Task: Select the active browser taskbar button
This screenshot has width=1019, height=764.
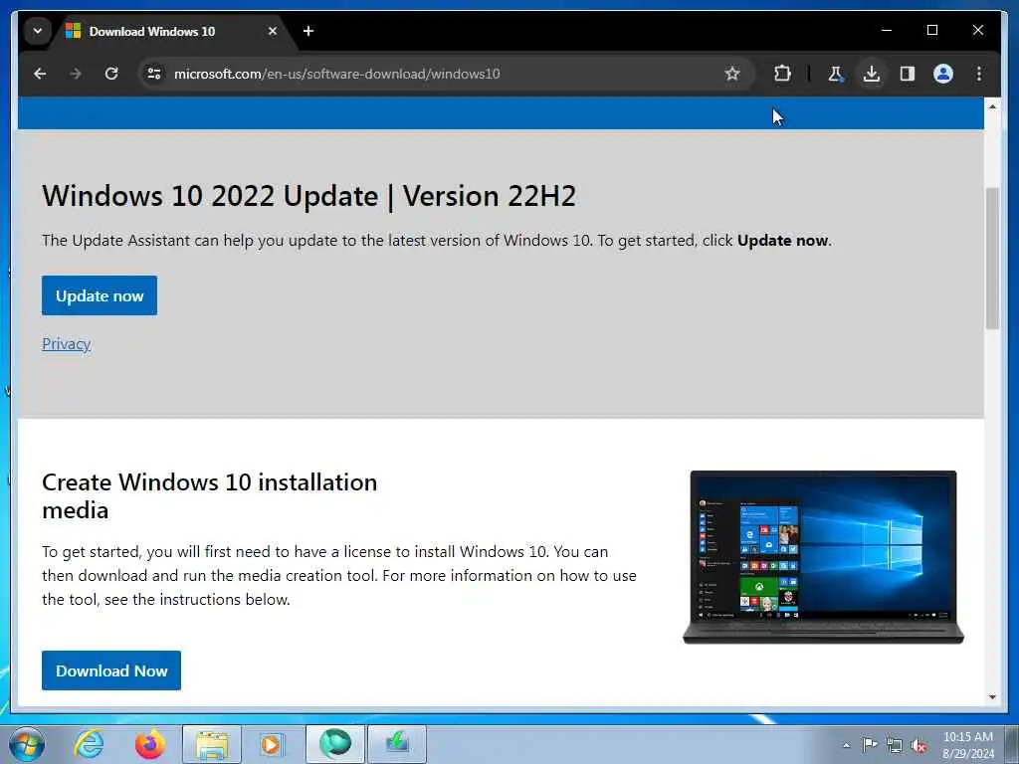Action: [335, 744]
